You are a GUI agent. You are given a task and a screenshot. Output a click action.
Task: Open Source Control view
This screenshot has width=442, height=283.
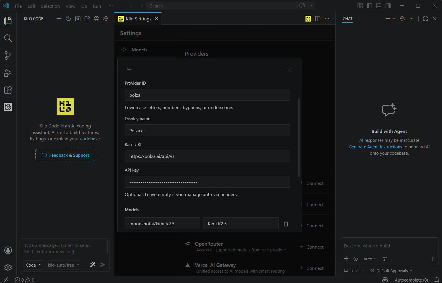(x=8, y=55)
